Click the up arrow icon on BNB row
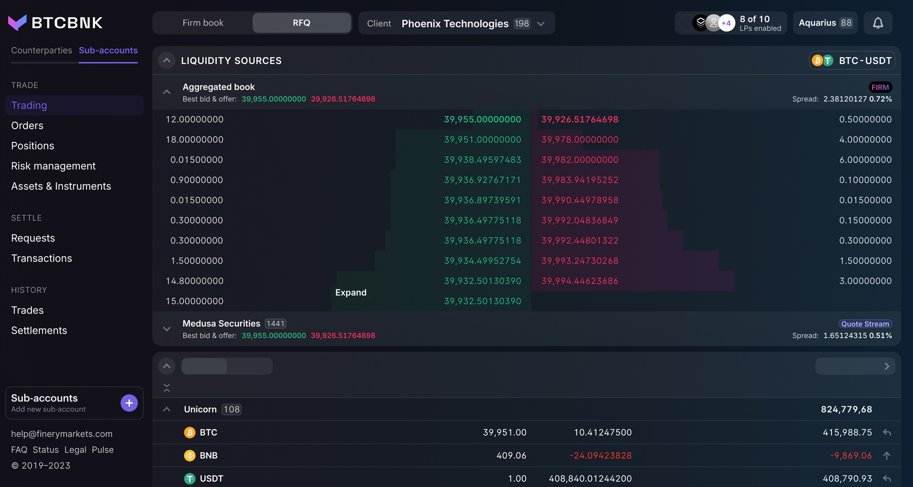Image resolution: width=913 pixels, height=487 pixels. point(887,455)
